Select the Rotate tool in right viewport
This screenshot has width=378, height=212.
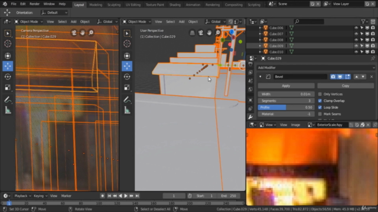tap(127, 77)
